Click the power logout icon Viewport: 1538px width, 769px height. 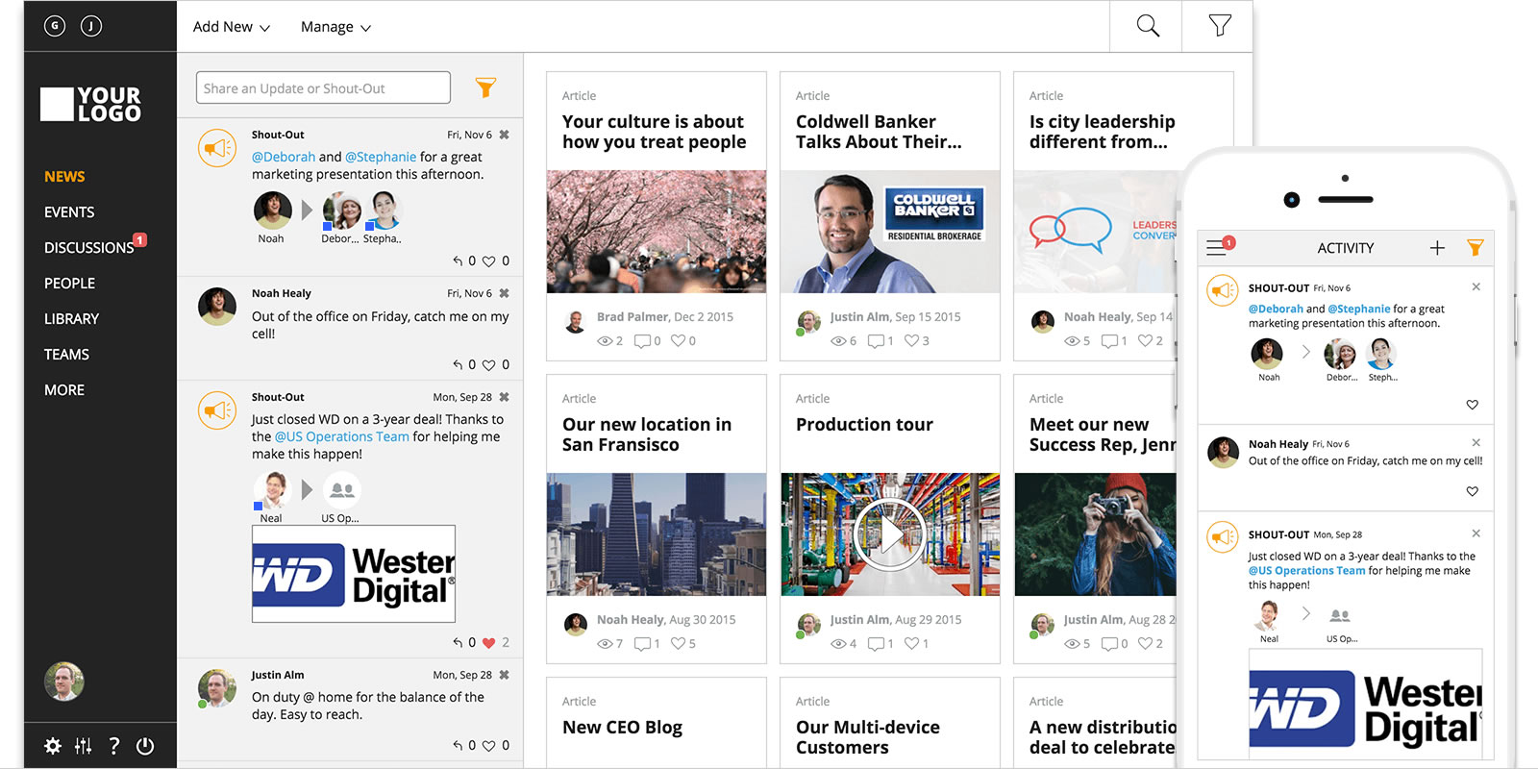click(145, 746)
